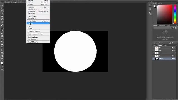Select the Polygonal Lasso tool
This screenshot has width=178, height=100.
tap(2, 11)
